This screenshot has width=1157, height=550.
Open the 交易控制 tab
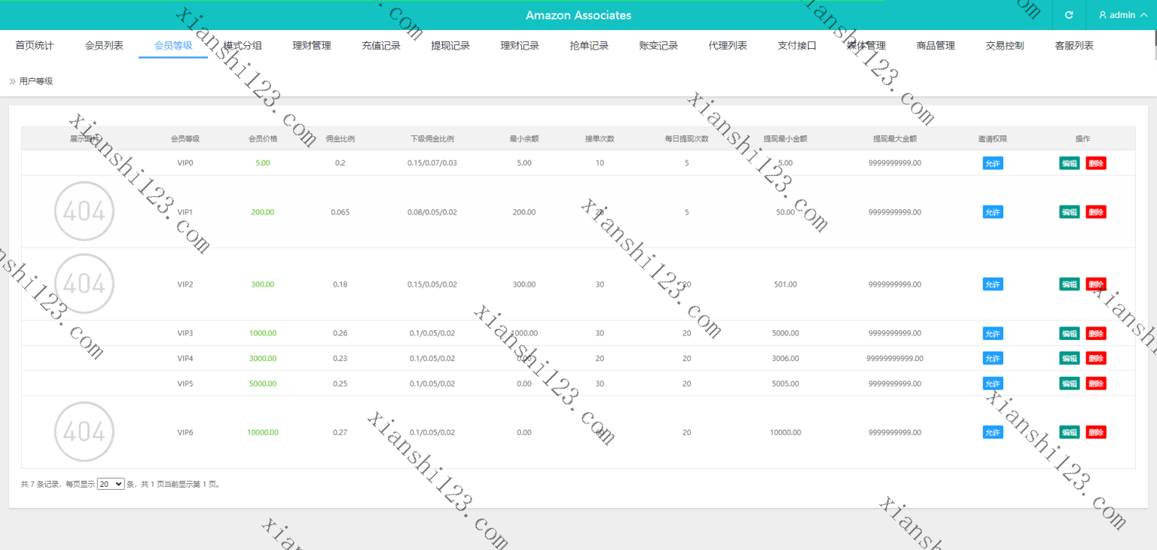1005,46
